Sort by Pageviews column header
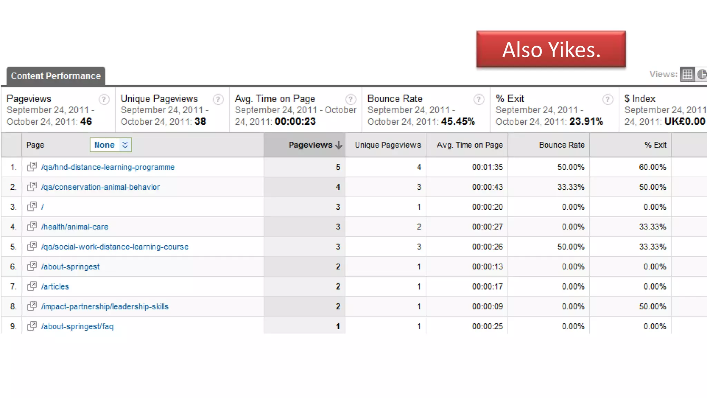This screenshot has width=707, height=398. coord(310,145)
